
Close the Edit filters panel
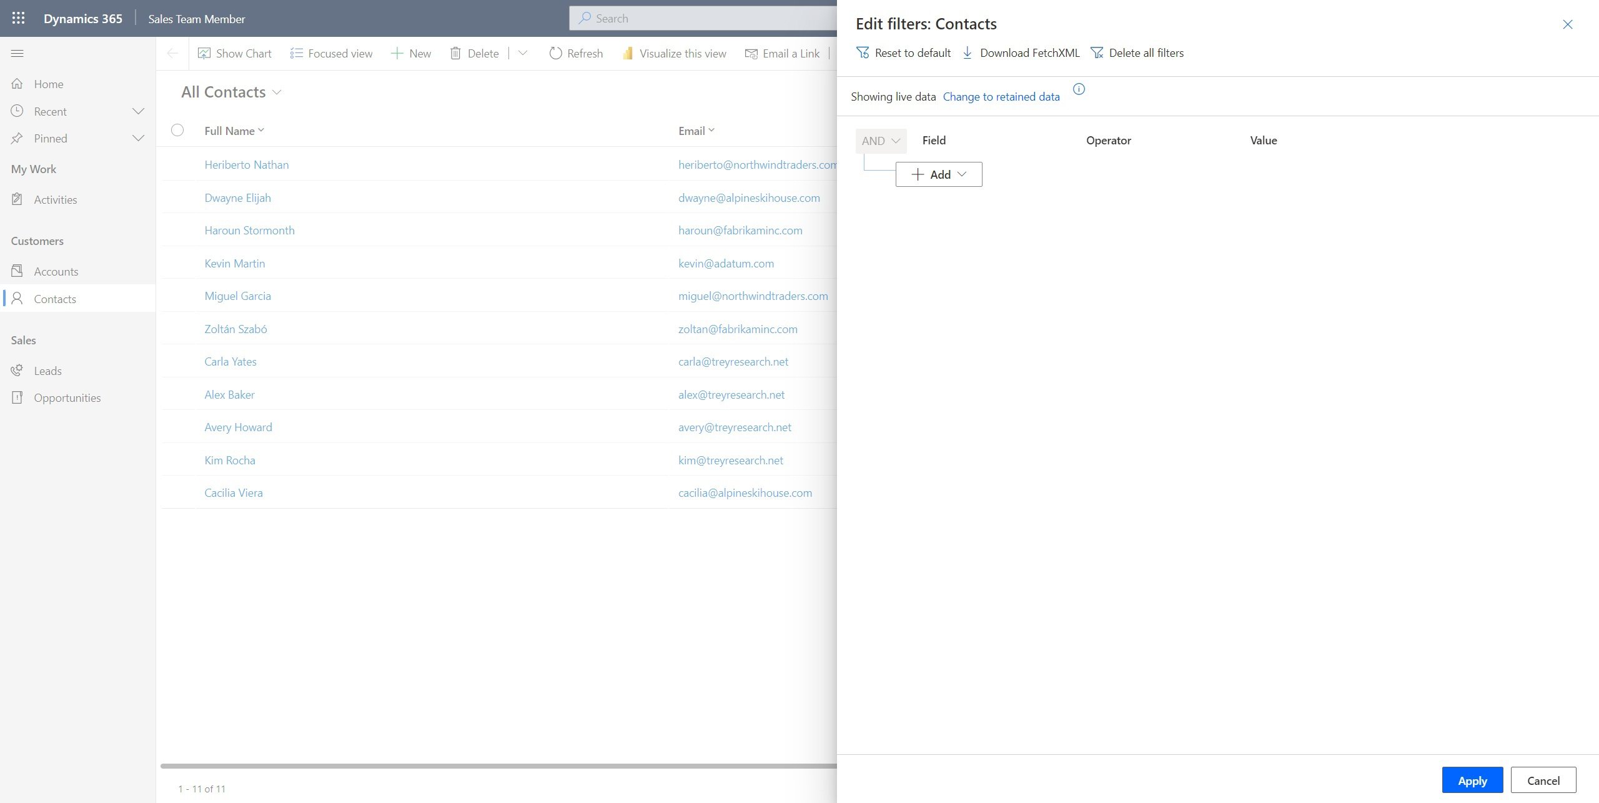(1568, 24)
